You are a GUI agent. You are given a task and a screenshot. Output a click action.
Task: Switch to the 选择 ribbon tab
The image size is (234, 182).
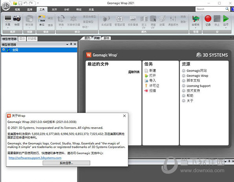29,9
